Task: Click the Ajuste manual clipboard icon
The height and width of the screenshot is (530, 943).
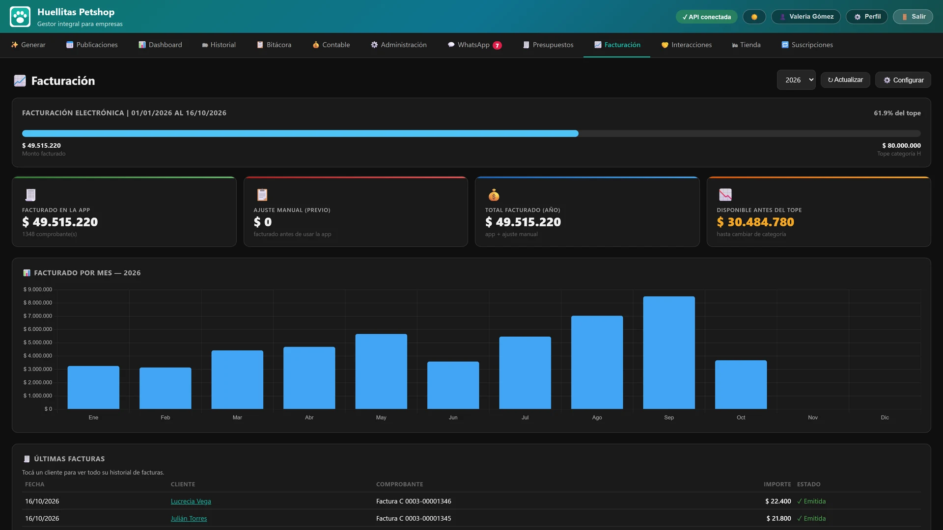Action: point(262,195)
